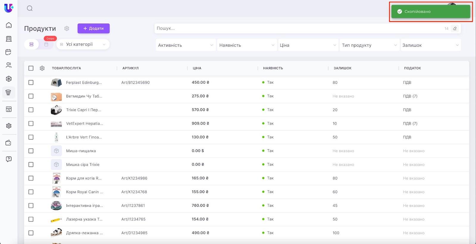Open the help question mark icon
This screenshot has height=244, width=476.
pyautogui.click(x=9, y=159)
